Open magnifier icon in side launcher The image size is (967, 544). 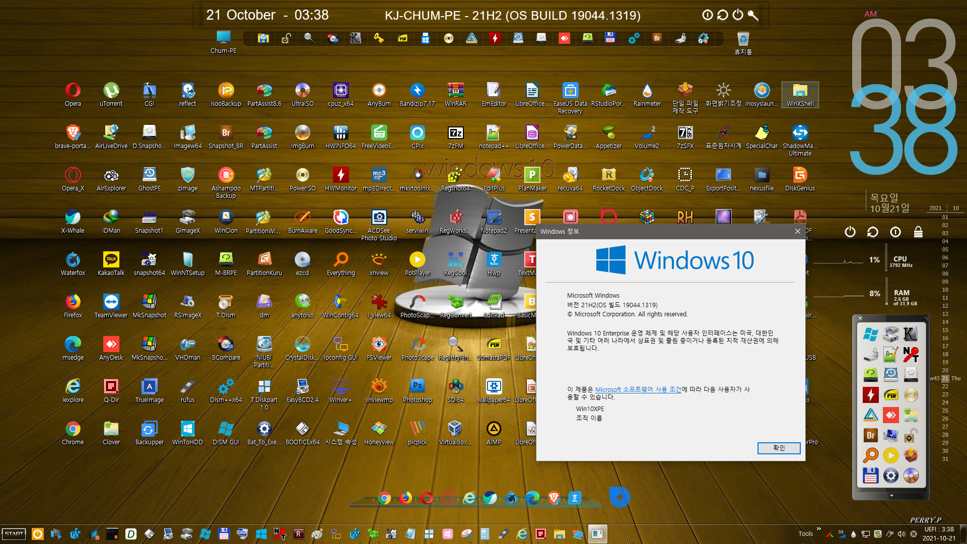(x=870, y=455)
